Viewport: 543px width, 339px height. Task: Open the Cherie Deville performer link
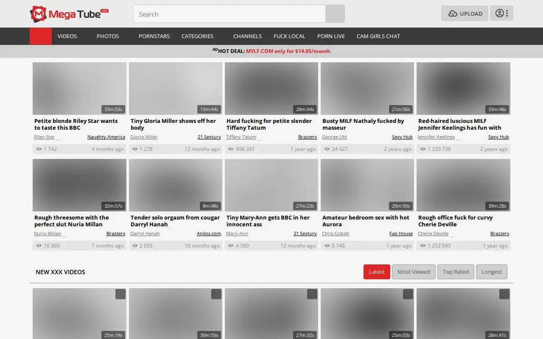433,234
